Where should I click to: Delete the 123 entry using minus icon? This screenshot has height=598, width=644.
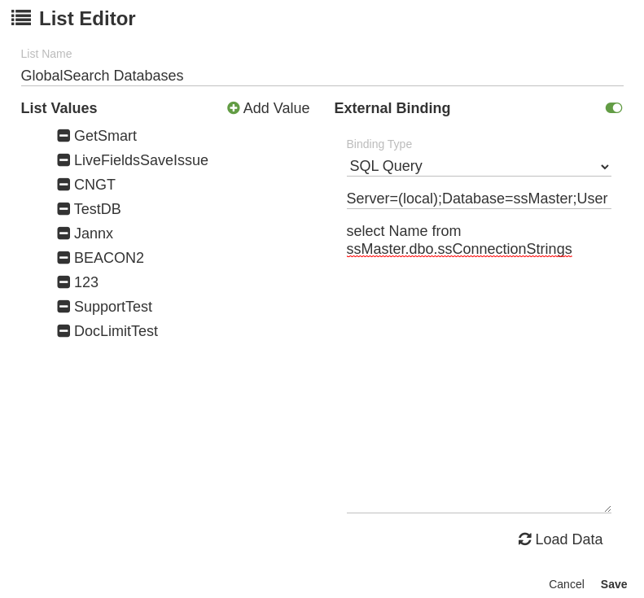click(x=64, y=282)
